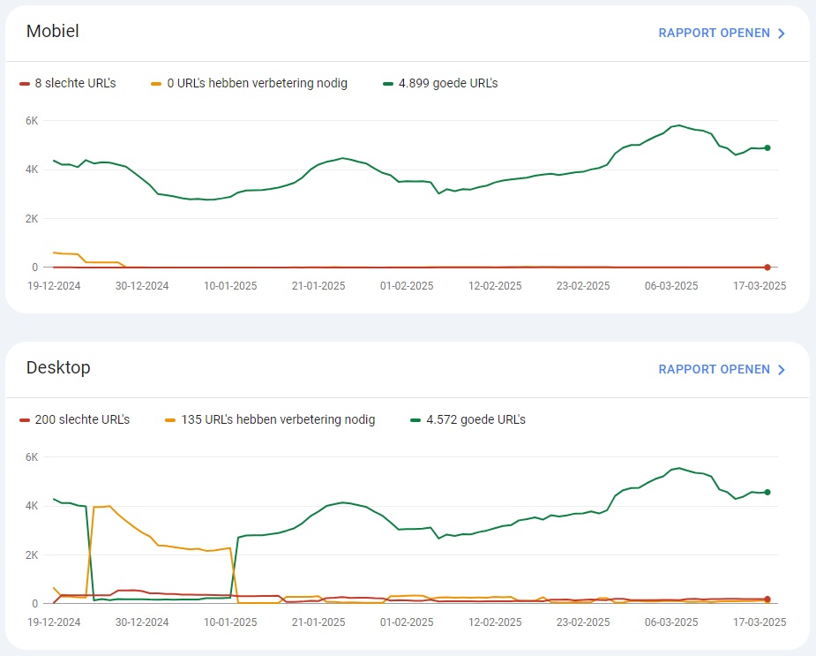Click the Desktop card heading
816x656 pixels.
click(58, 367)
